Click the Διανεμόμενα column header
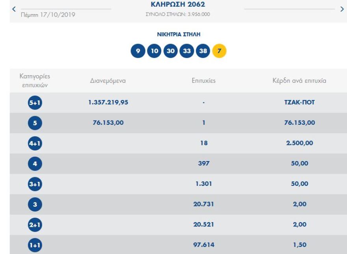This screenshot has width=347, height=254. (108, 81)
